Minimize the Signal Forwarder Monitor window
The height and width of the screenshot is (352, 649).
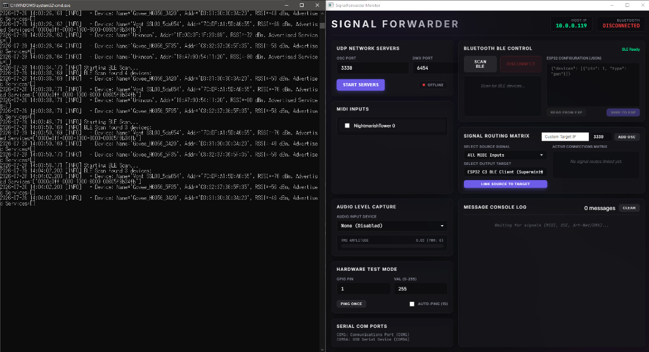point(612,5)
